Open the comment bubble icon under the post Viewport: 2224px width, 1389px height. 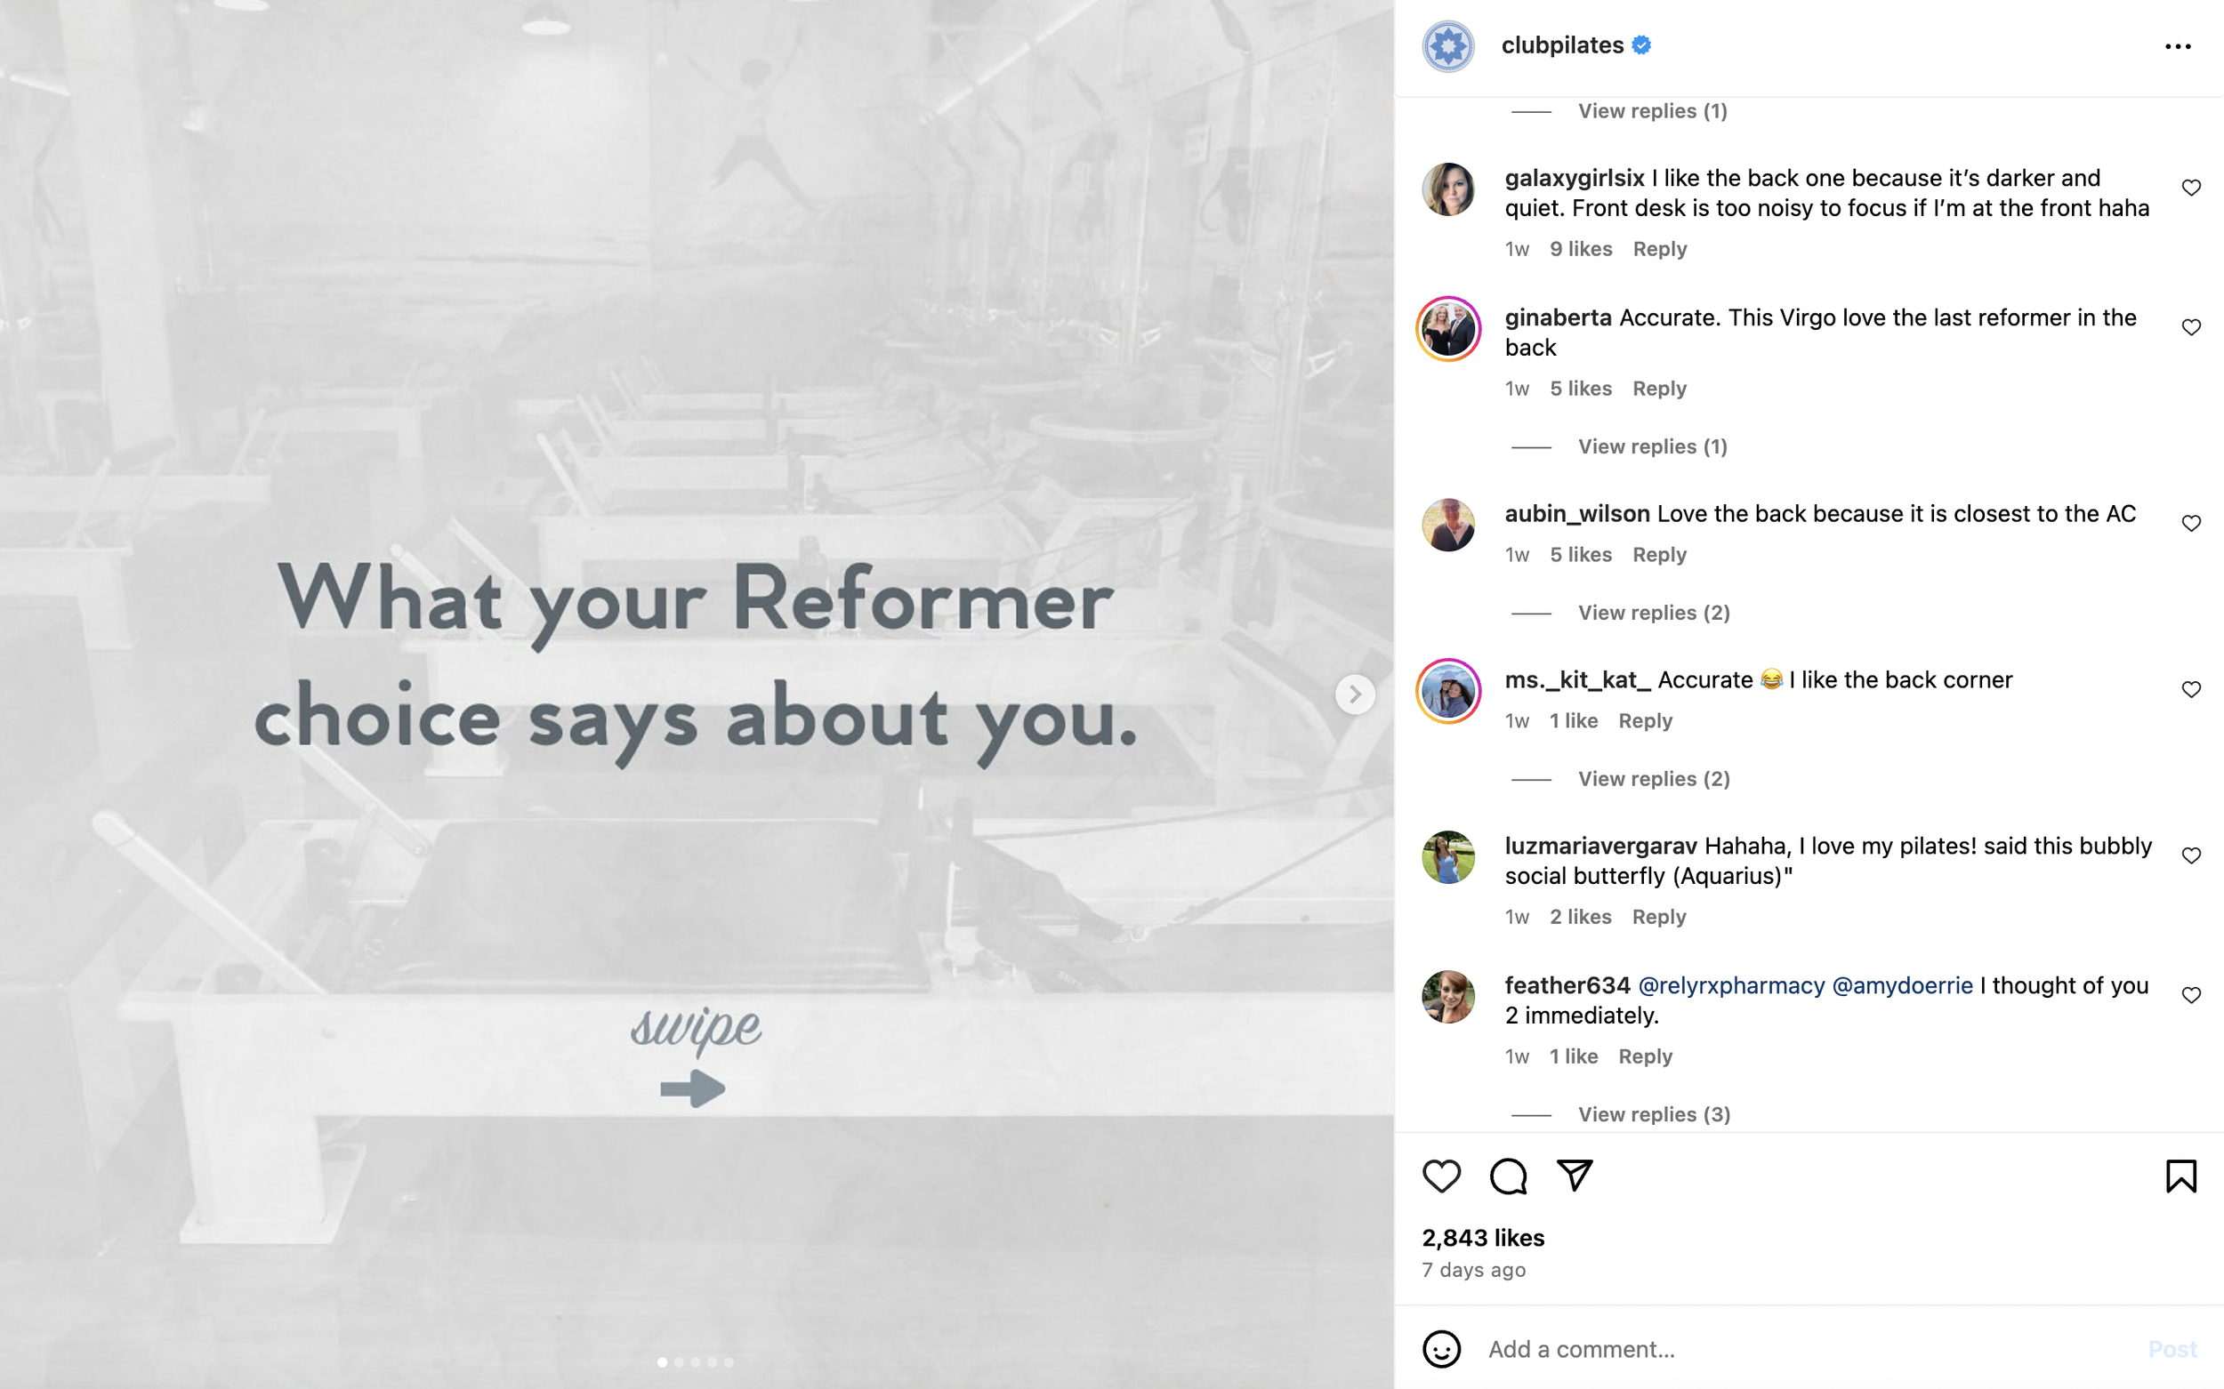pos(1508,1176)
